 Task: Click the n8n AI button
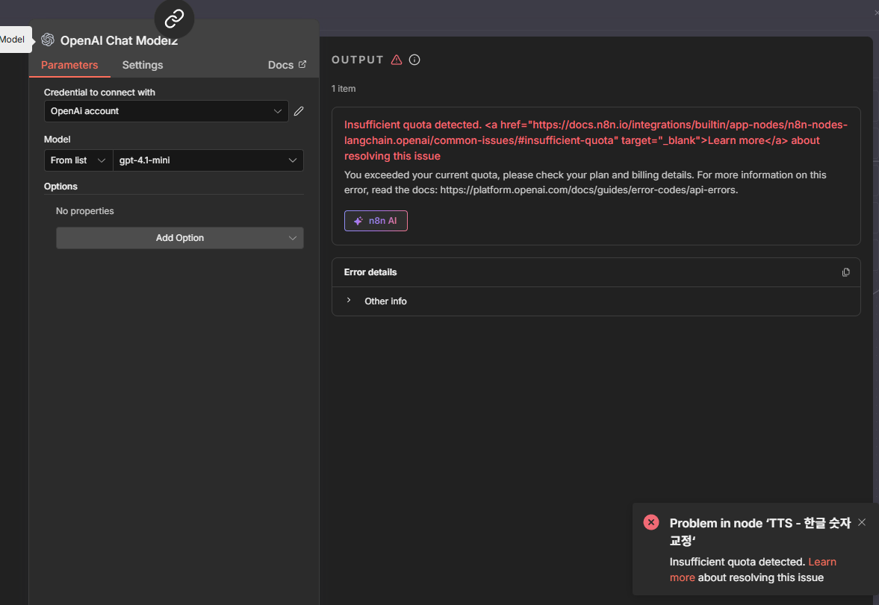point(376,221)
